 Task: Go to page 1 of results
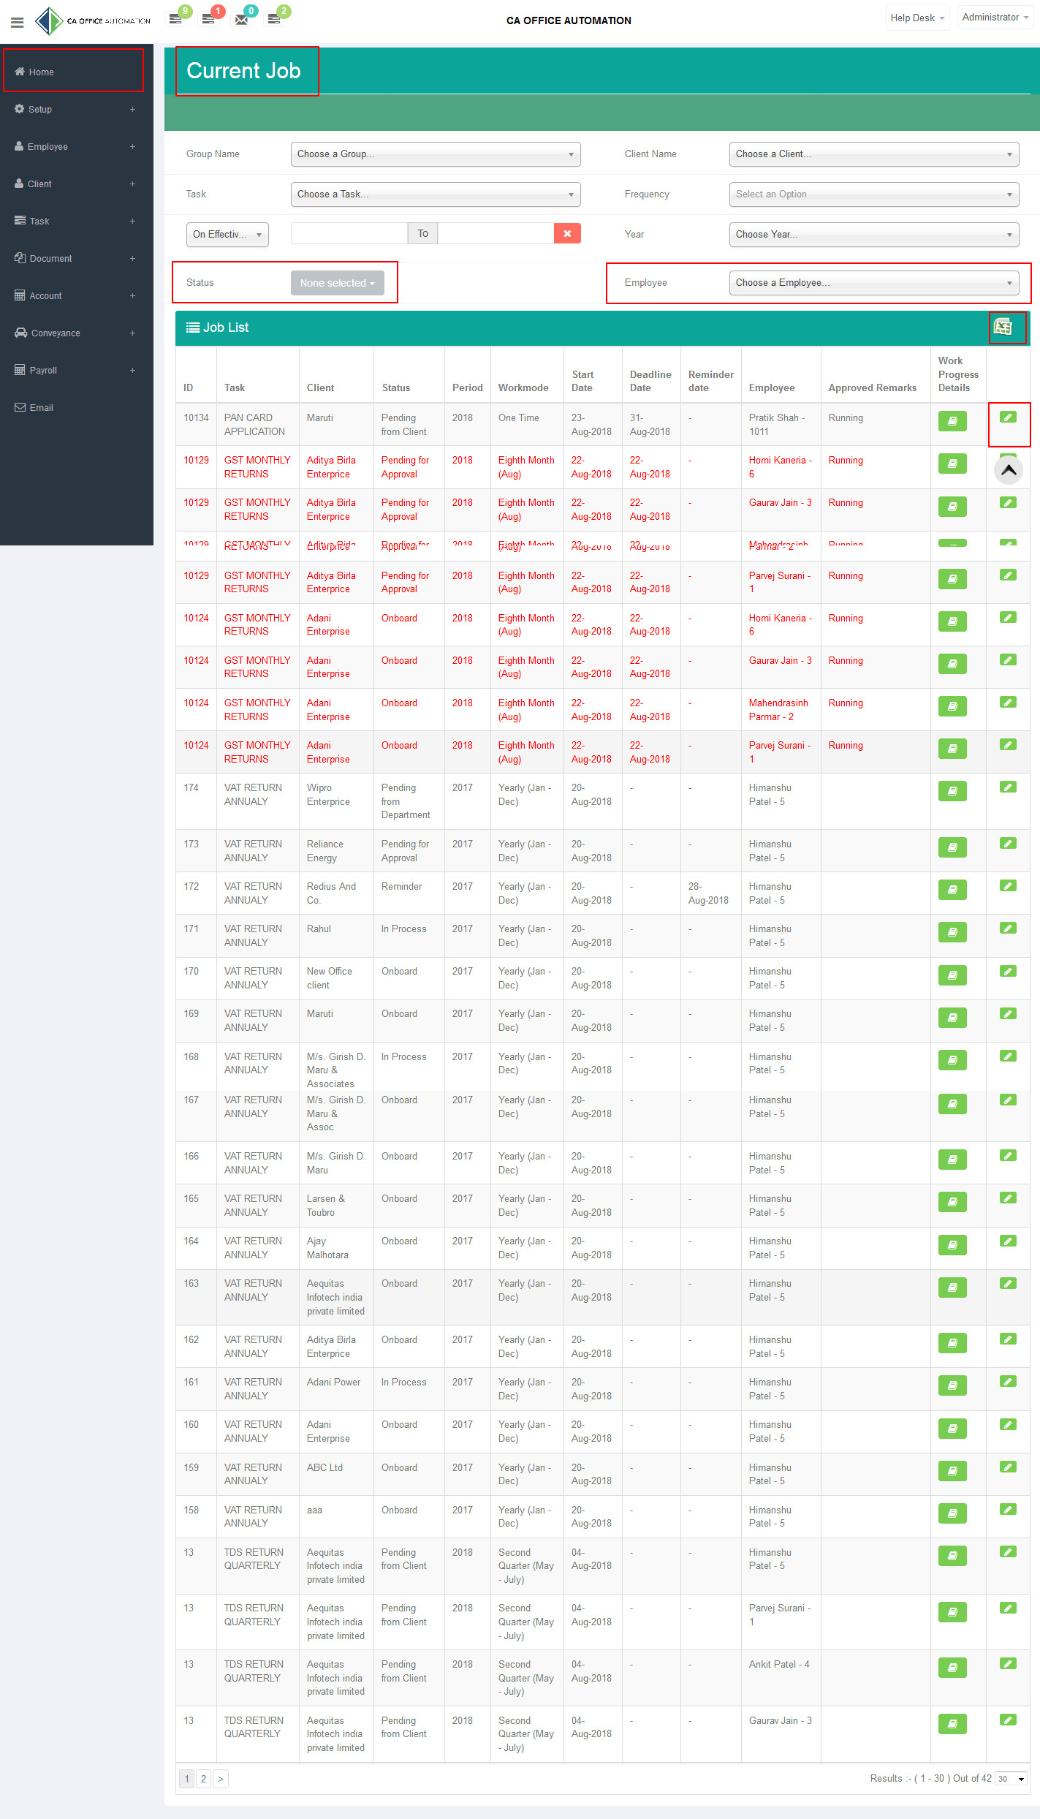coord(186,1779)
